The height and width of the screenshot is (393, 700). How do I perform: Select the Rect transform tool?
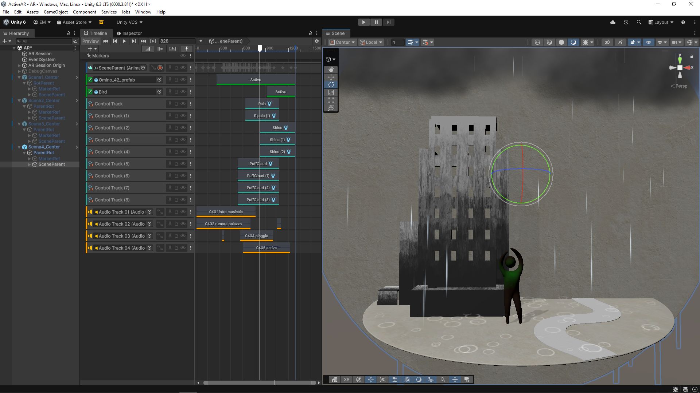click(x=331, y=100)
